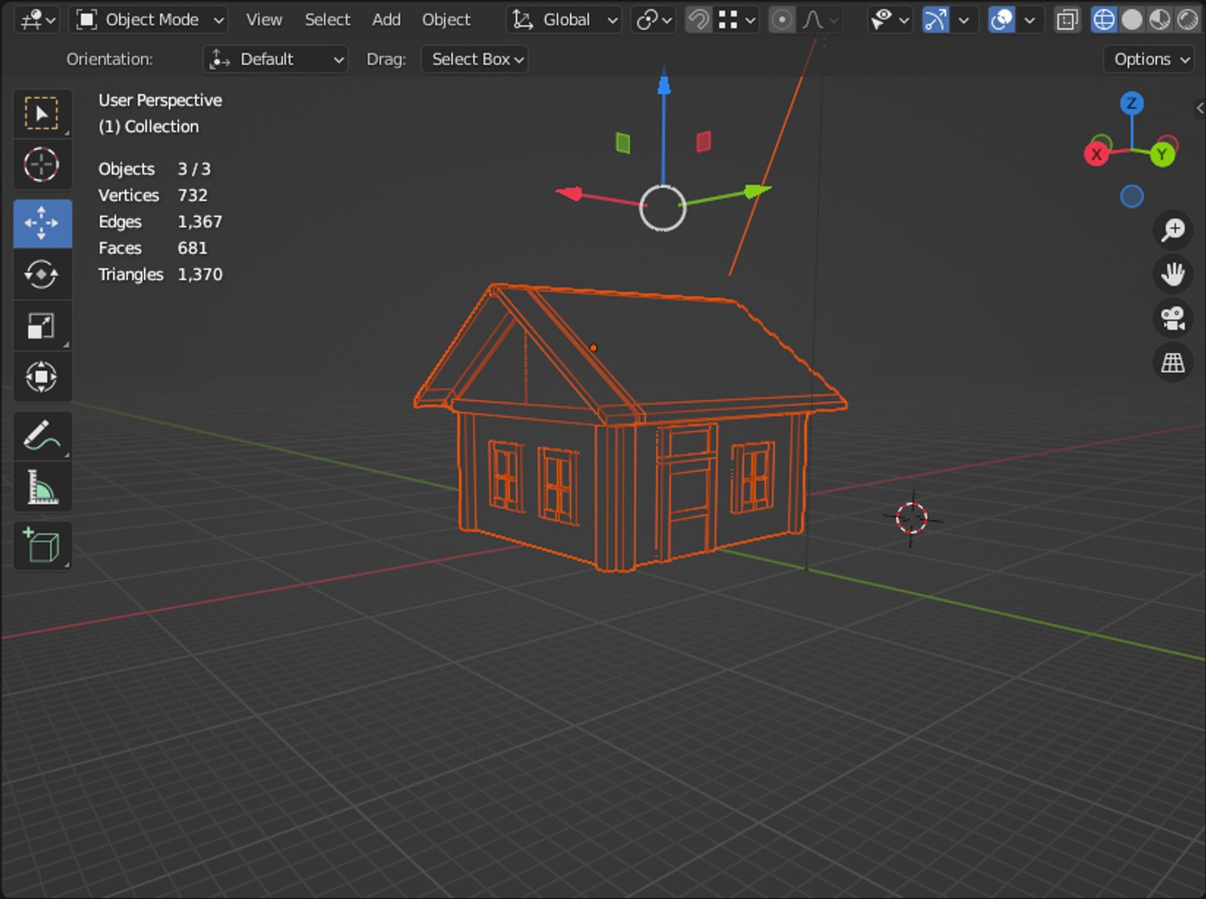Open the View menu
This screenshot has width=1206, height=899.
[264, 19]
